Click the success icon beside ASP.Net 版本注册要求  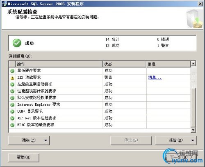[x=12, y=118]
